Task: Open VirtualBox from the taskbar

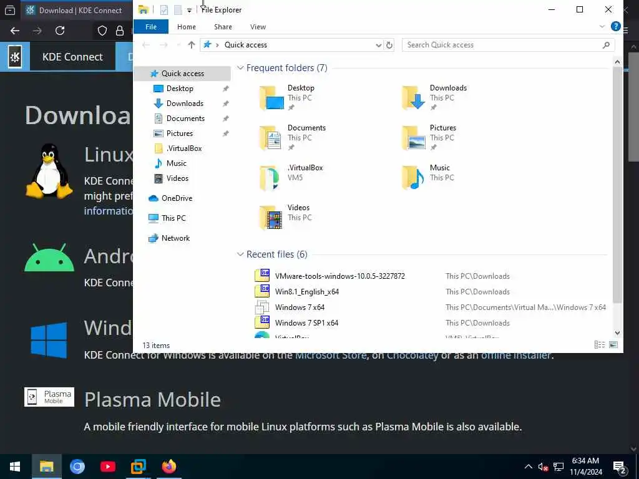Action: click(138, 467)
